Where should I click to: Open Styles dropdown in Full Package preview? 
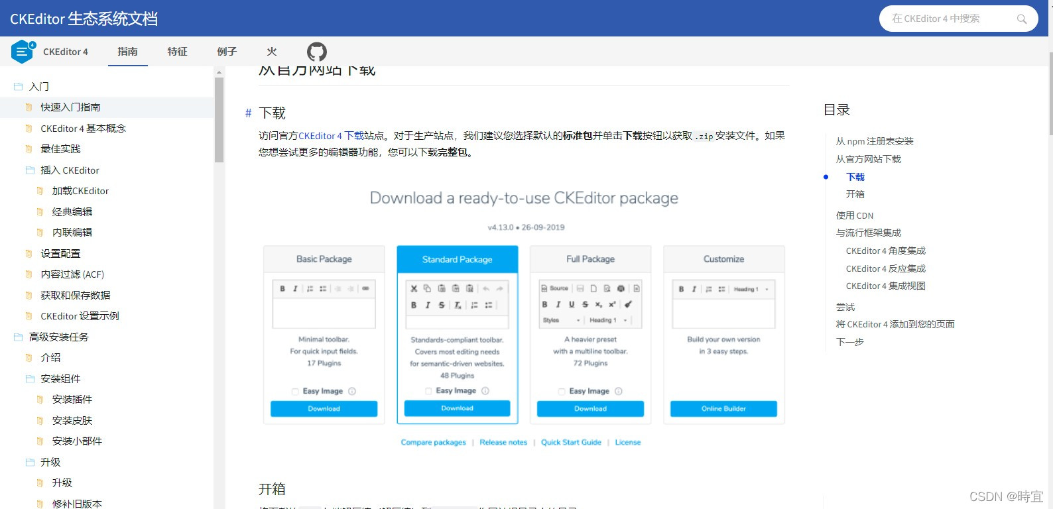coord(562,320)
